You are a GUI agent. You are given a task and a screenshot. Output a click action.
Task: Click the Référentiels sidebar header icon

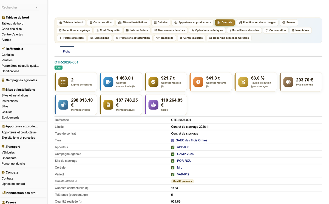[x=3, y=49]
